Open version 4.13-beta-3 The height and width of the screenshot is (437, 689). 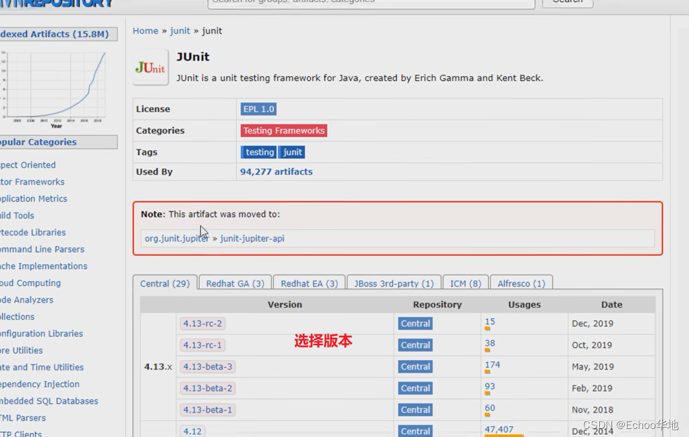(207, 366)
